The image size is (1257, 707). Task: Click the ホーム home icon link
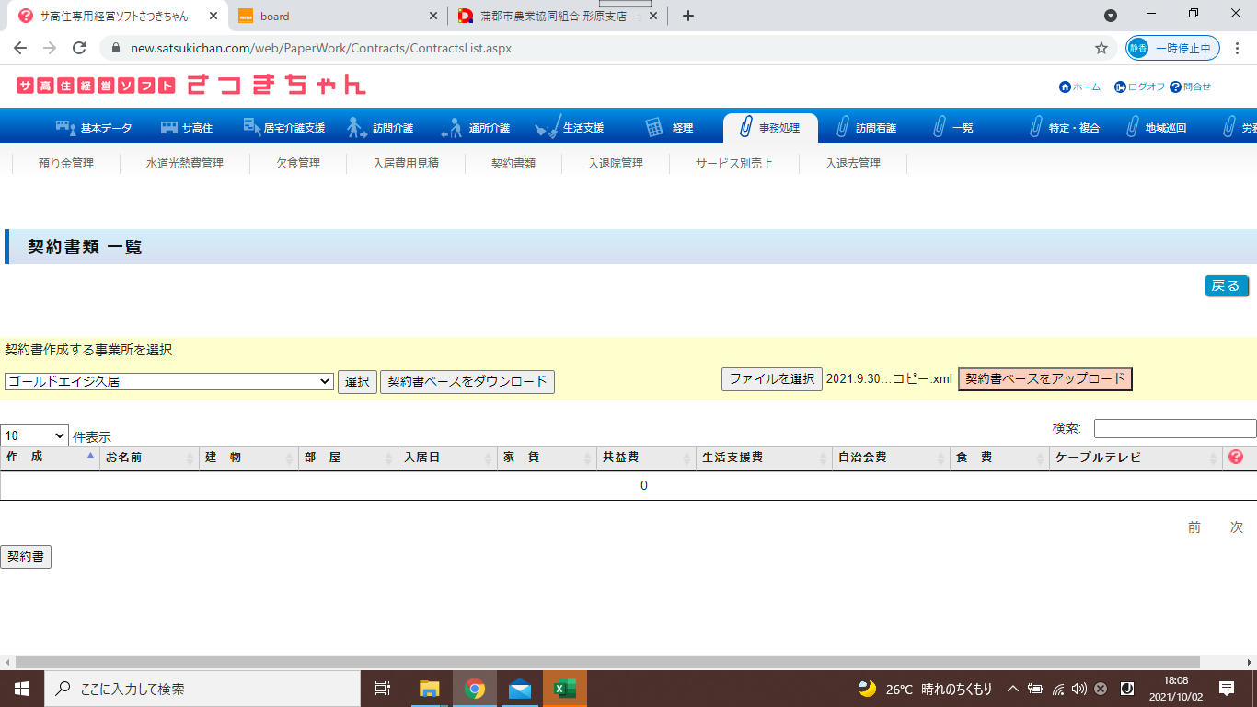[x=1066, y=87]
